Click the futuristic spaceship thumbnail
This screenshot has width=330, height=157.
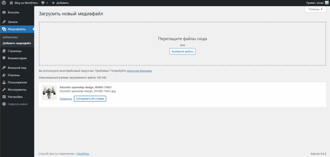coord(49,93)
